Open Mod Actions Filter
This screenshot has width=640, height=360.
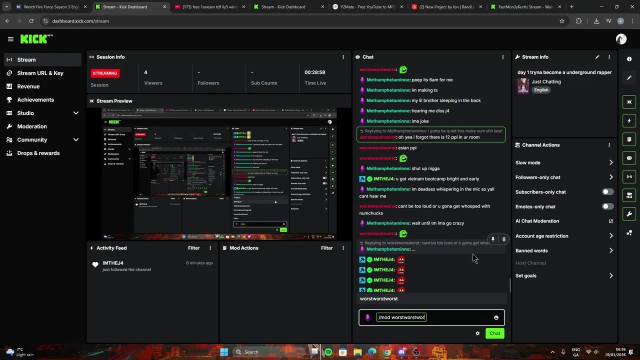(326, 248)
